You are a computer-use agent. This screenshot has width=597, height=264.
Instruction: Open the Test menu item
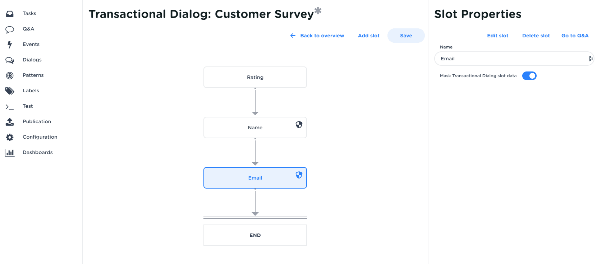click(x=28, y=106)
